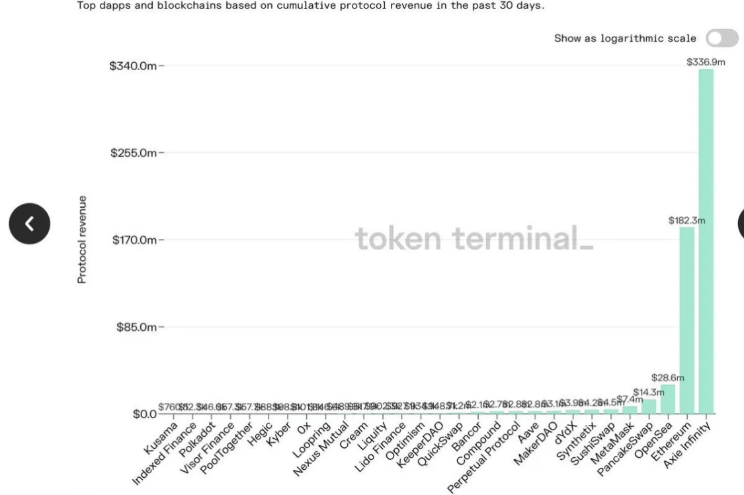Click the Kusama axis label

(161, 437)
